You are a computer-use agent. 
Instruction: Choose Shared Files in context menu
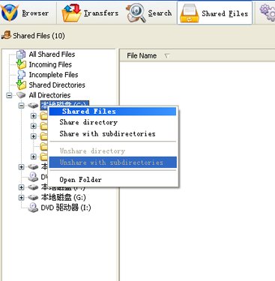tap(112, 111)
